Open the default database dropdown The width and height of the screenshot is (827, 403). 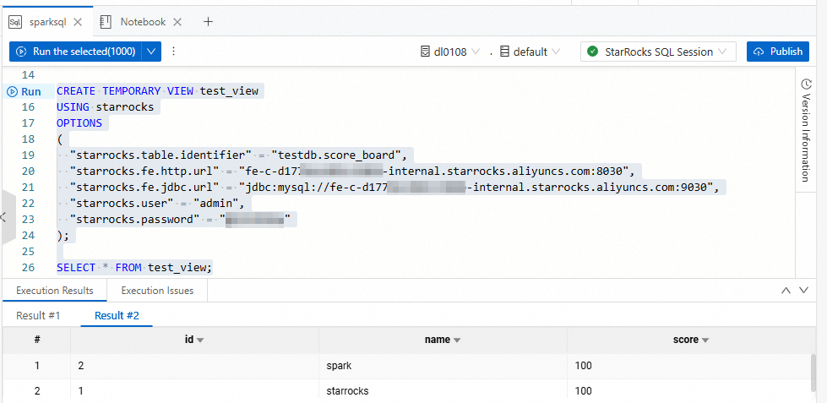click(530, 52)
